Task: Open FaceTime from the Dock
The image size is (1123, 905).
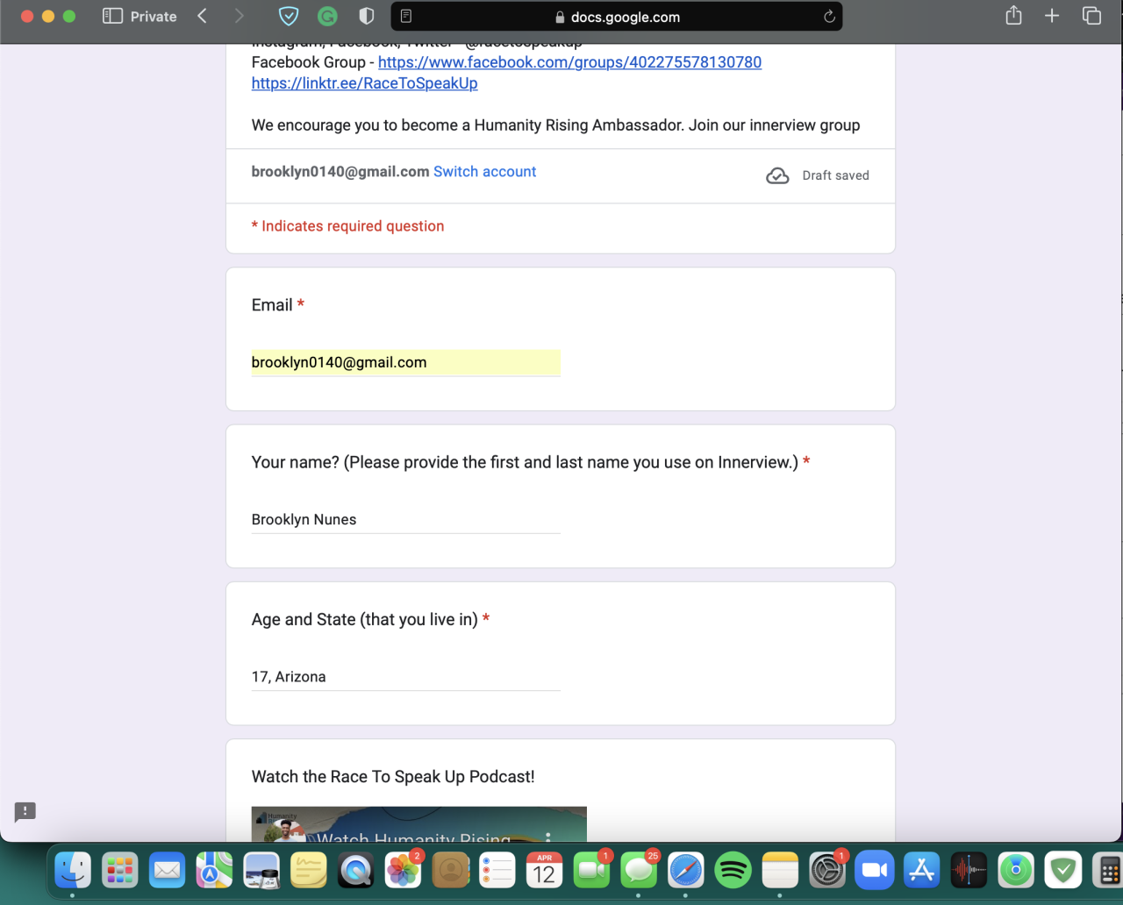Action: [591, 871]
